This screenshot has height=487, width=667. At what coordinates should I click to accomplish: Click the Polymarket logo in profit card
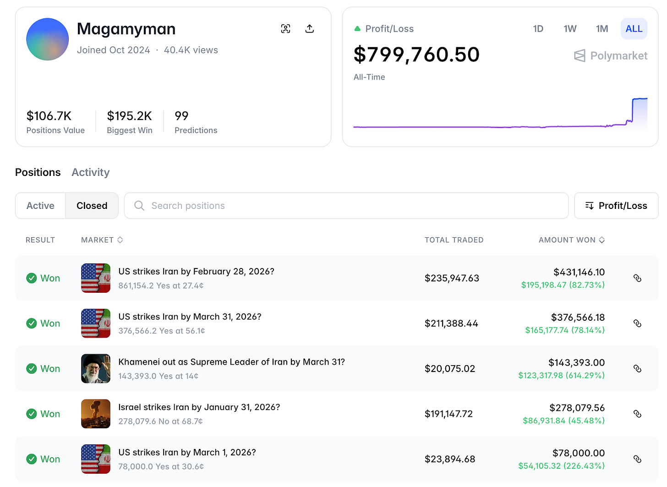click(x=611, y=56)
